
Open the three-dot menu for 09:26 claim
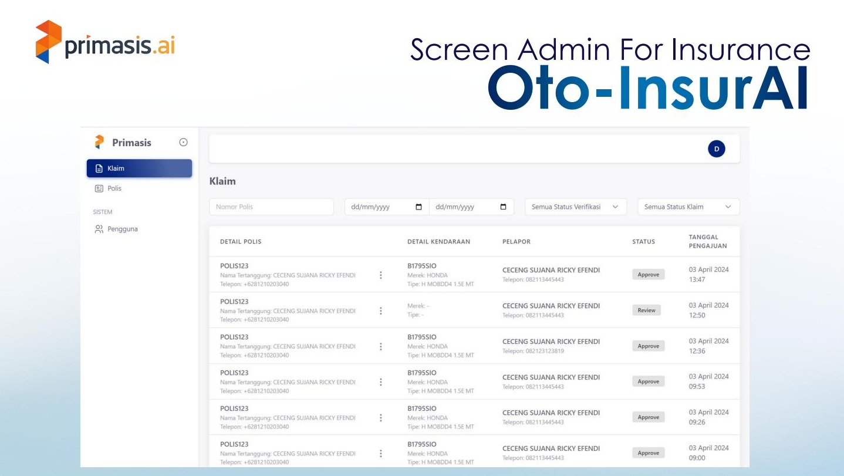(381, 417)
